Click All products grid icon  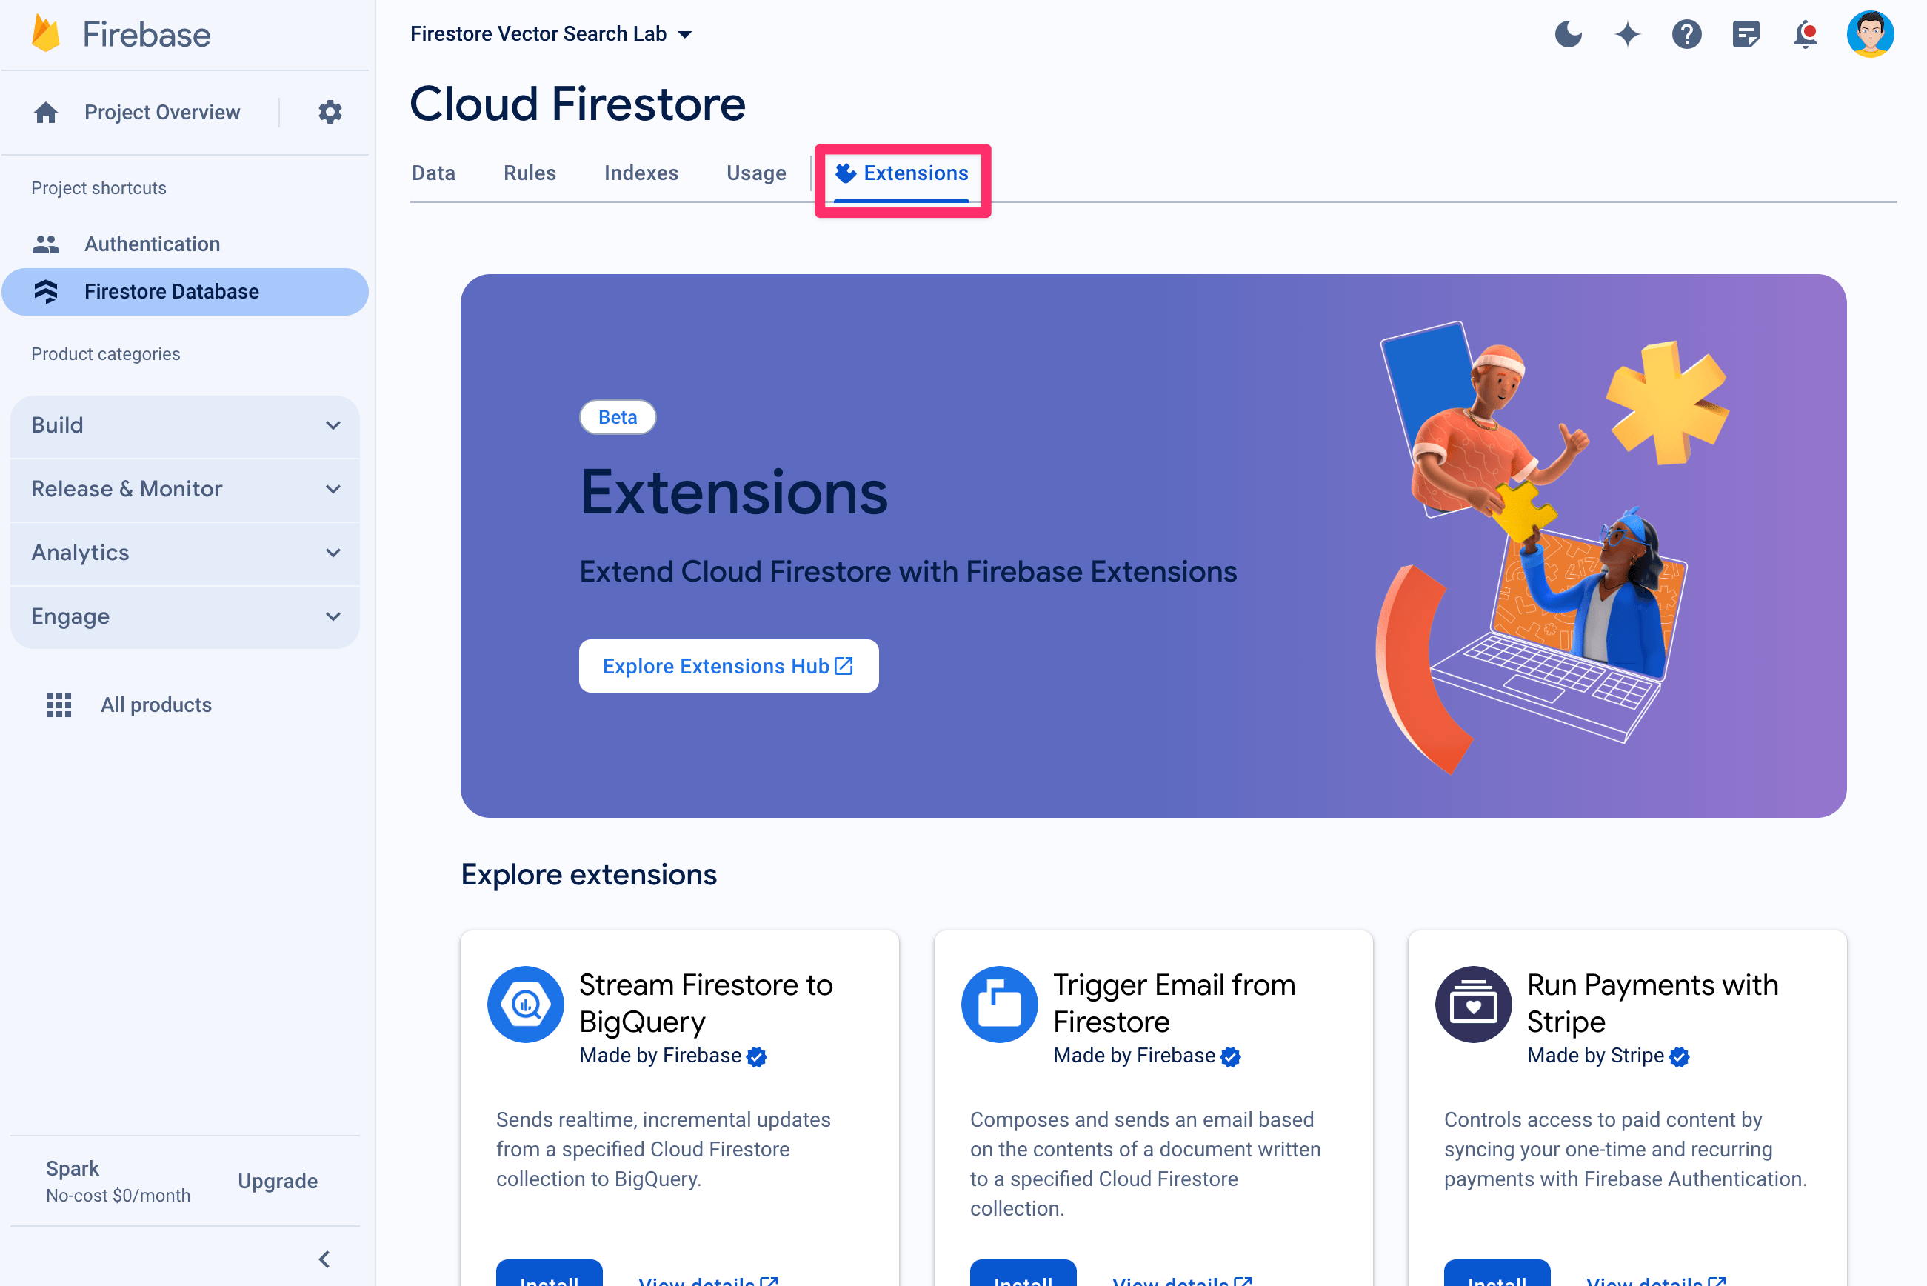pyautogui.click(x=57, y=704)
